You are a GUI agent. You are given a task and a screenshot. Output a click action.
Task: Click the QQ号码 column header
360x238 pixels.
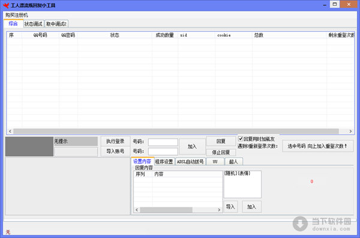pos(40,35)
